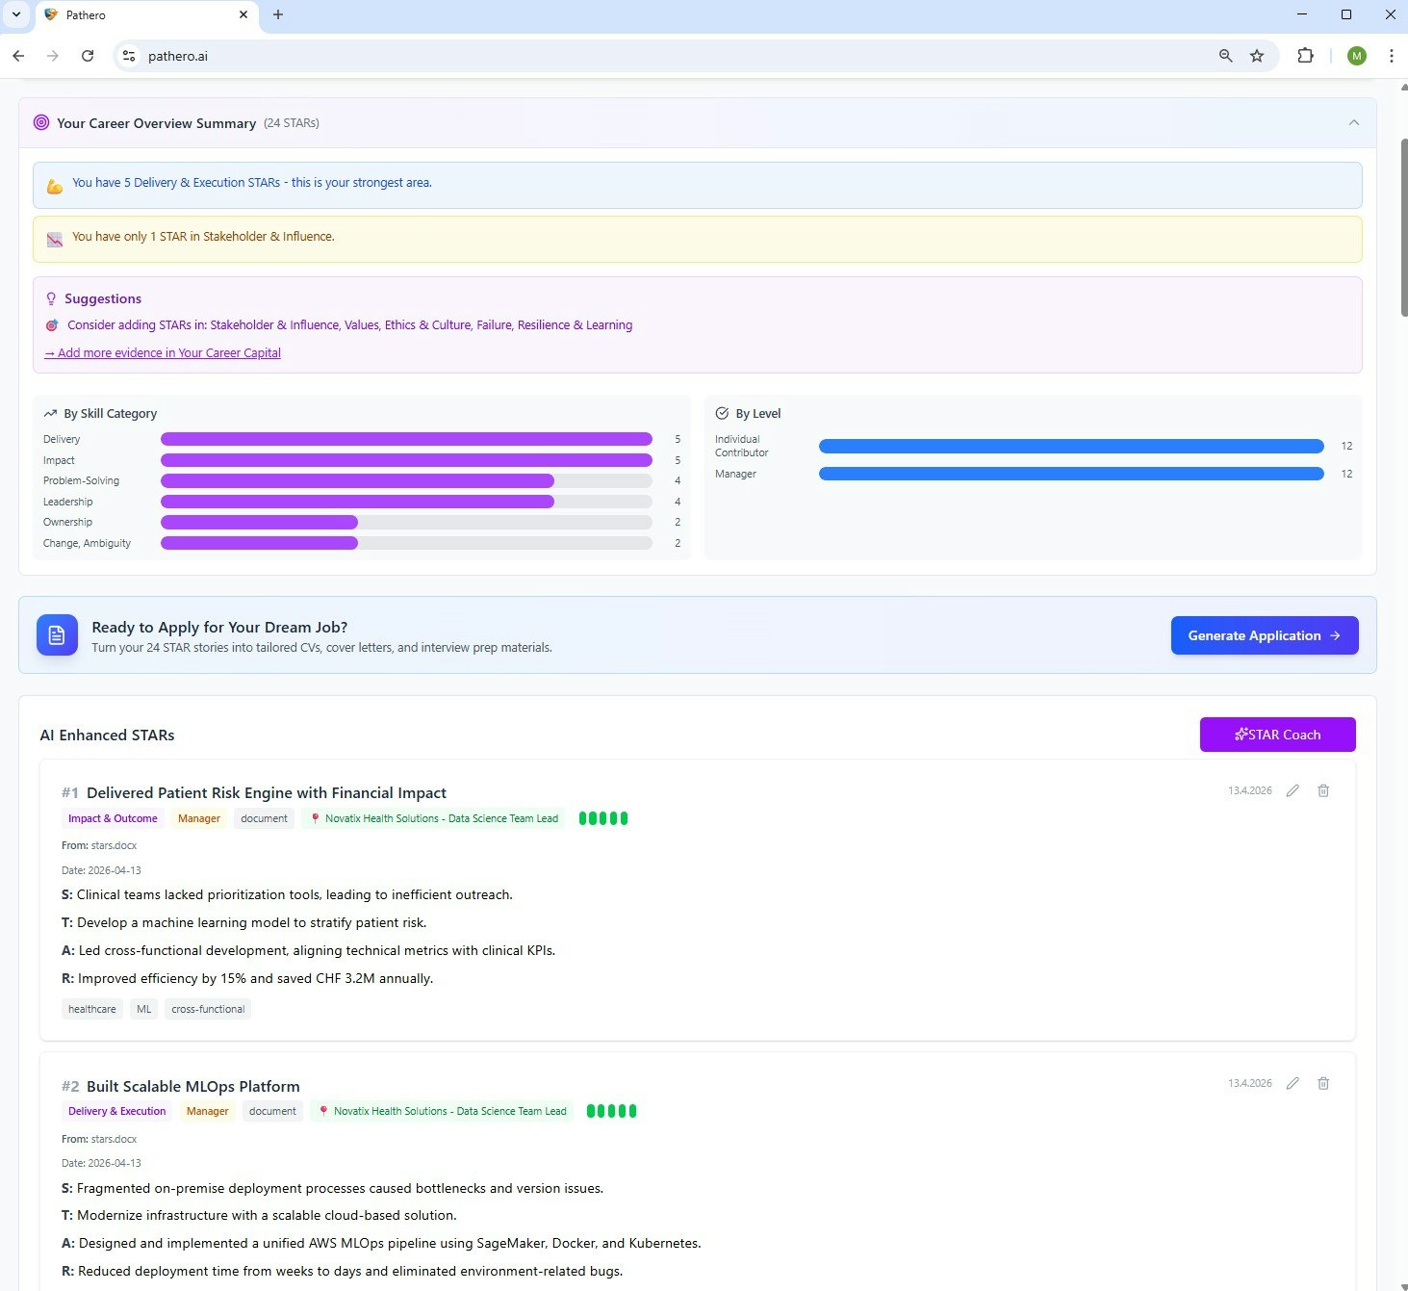Click the document tag on STAR #1
Screen dimensions: 1408x1291
coord(264,818)
